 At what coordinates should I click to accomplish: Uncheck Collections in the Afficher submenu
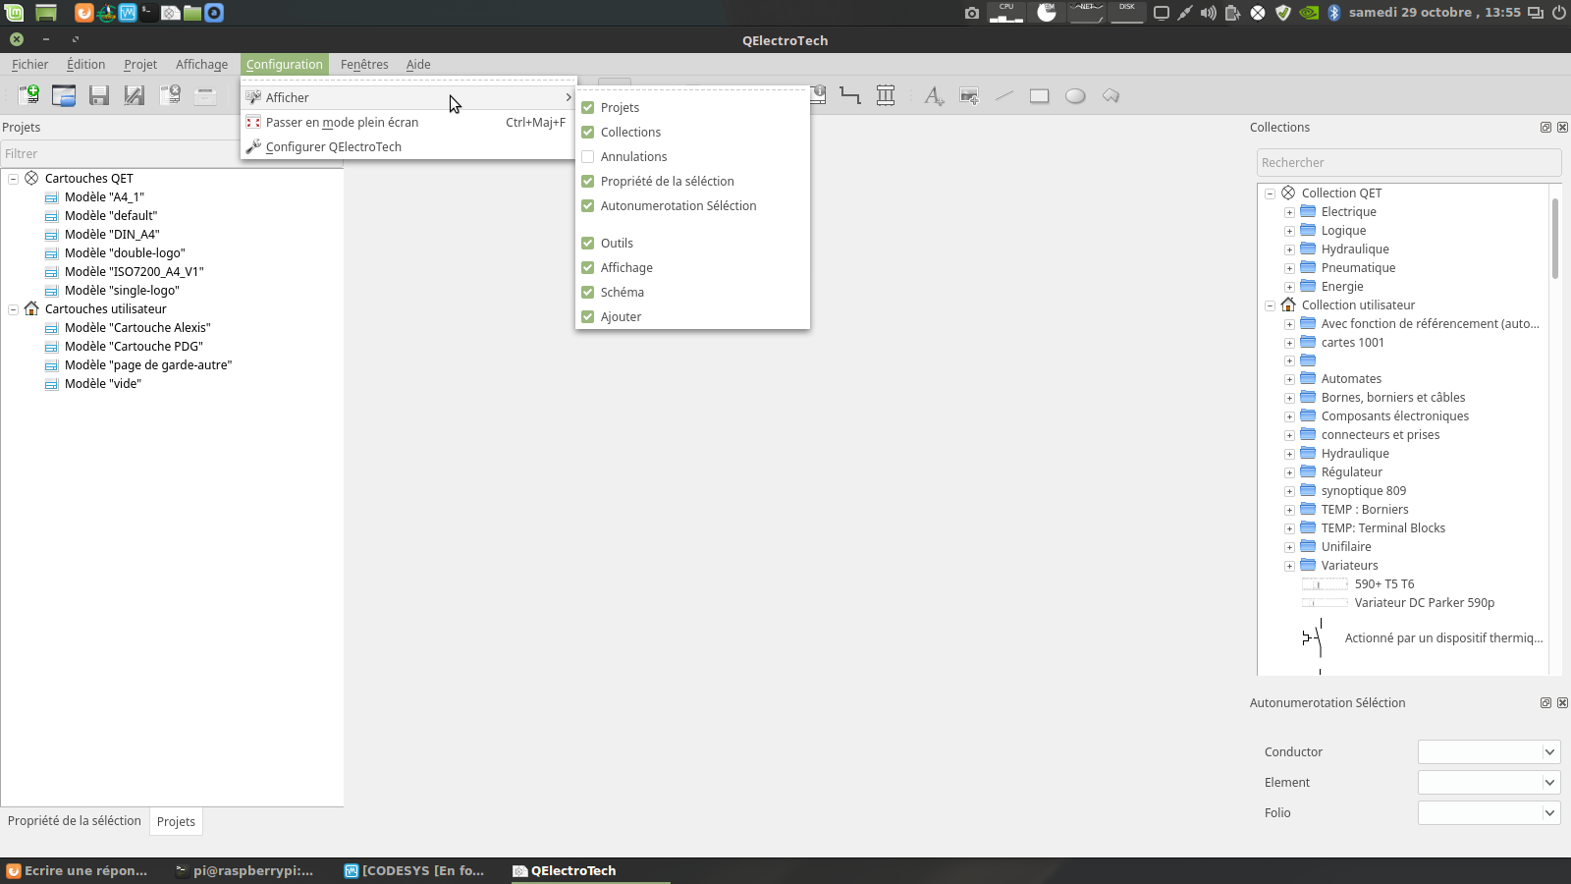588,133
